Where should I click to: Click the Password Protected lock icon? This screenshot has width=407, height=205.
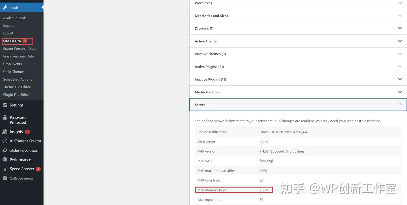pos(5,117)
